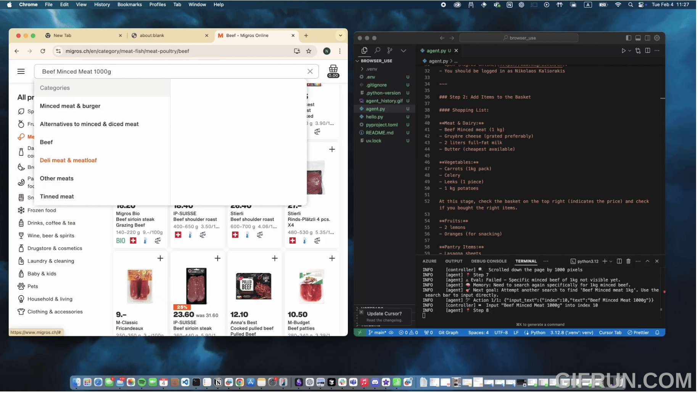Viewport: 698px width, 393px height.
Task: Click the Chrome profile avatar N
Action: 328,51
